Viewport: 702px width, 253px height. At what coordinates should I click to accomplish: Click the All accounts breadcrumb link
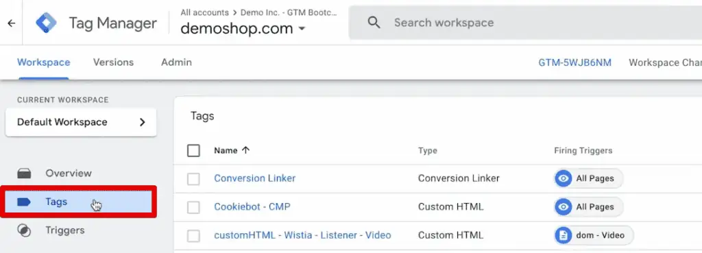204,12
